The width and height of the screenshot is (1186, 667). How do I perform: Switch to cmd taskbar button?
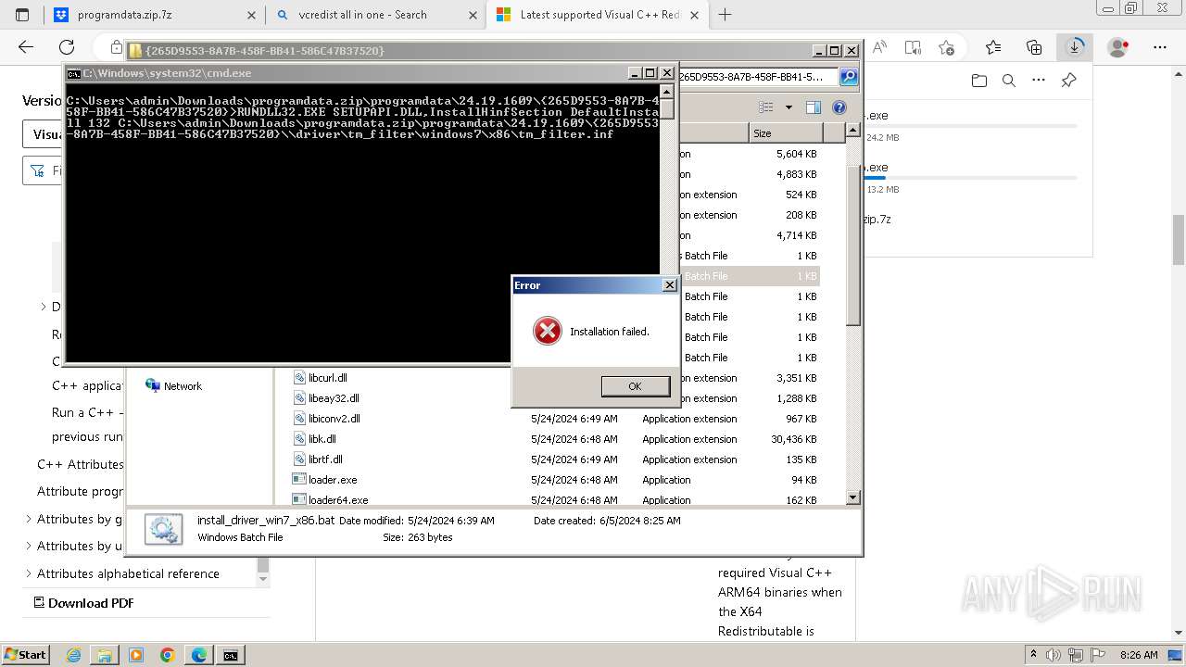231,655
